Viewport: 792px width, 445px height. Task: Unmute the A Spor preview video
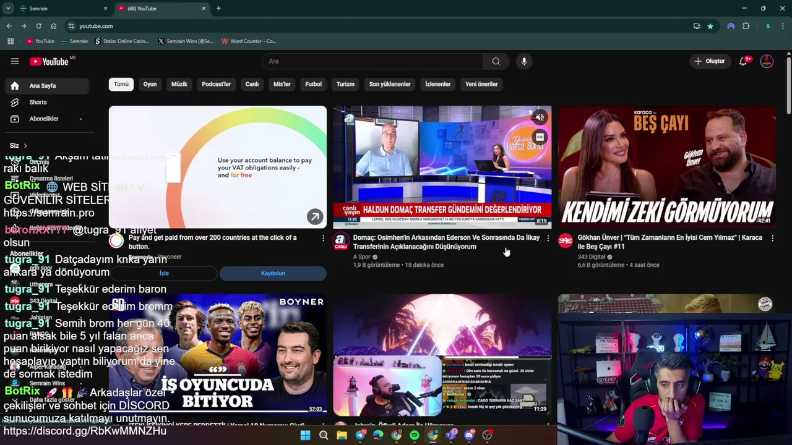click(540, 117)
